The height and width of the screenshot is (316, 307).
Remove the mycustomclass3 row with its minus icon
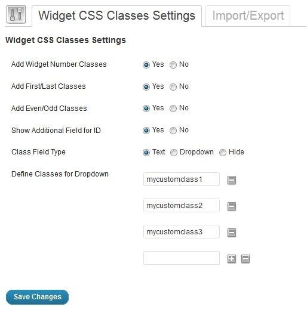(232, 233)
